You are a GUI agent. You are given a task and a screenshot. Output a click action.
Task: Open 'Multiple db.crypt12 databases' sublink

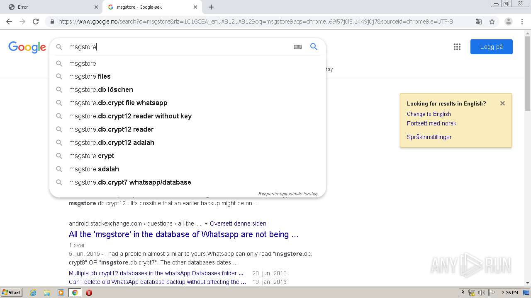(156, 273)
